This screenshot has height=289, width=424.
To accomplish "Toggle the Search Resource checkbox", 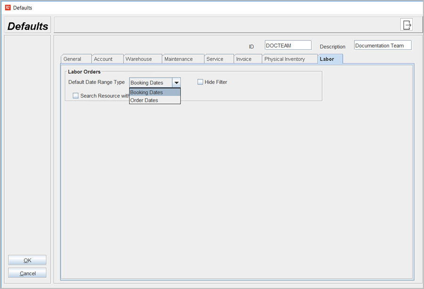I will click(76, 96).
